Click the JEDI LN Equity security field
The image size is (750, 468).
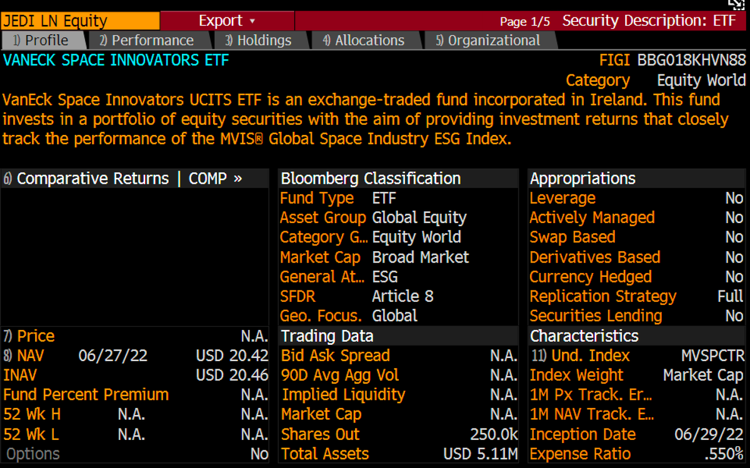click(x=80, y=21)
